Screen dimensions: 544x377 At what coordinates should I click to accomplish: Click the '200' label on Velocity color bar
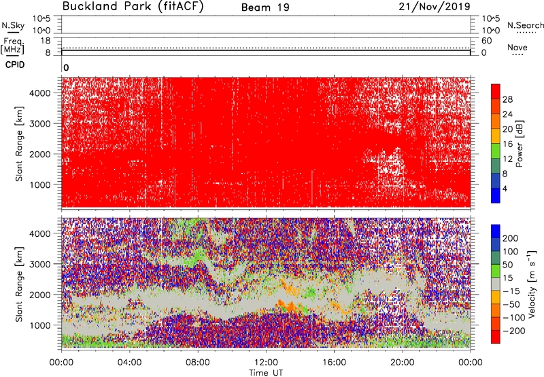click(510, 238)
